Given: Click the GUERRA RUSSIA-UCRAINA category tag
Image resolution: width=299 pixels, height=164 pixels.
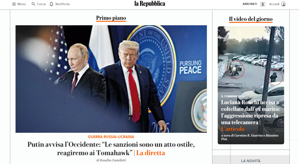Looking at the screenshot, I should [111, 137].
